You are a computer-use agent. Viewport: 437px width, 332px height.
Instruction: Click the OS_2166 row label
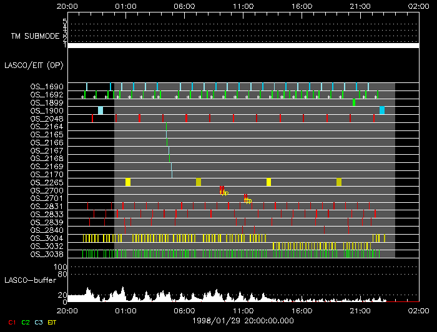pyautogui.click(x=47, y=143)
